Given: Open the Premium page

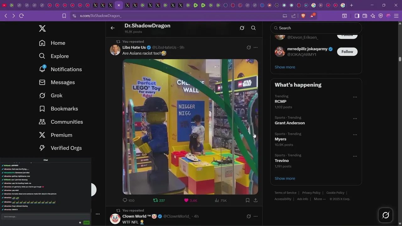Looking at the screenshot, I should coord(56,135).
